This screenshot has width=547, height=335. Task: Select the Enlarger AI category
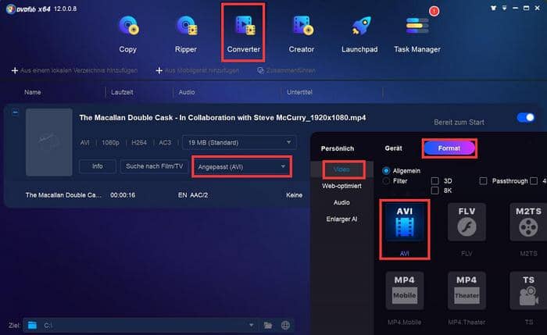click(341, 219)
